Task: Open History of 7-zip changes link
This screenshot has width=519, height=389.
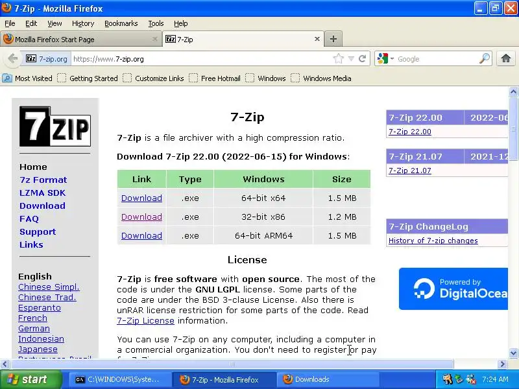Action: (433, 241)
